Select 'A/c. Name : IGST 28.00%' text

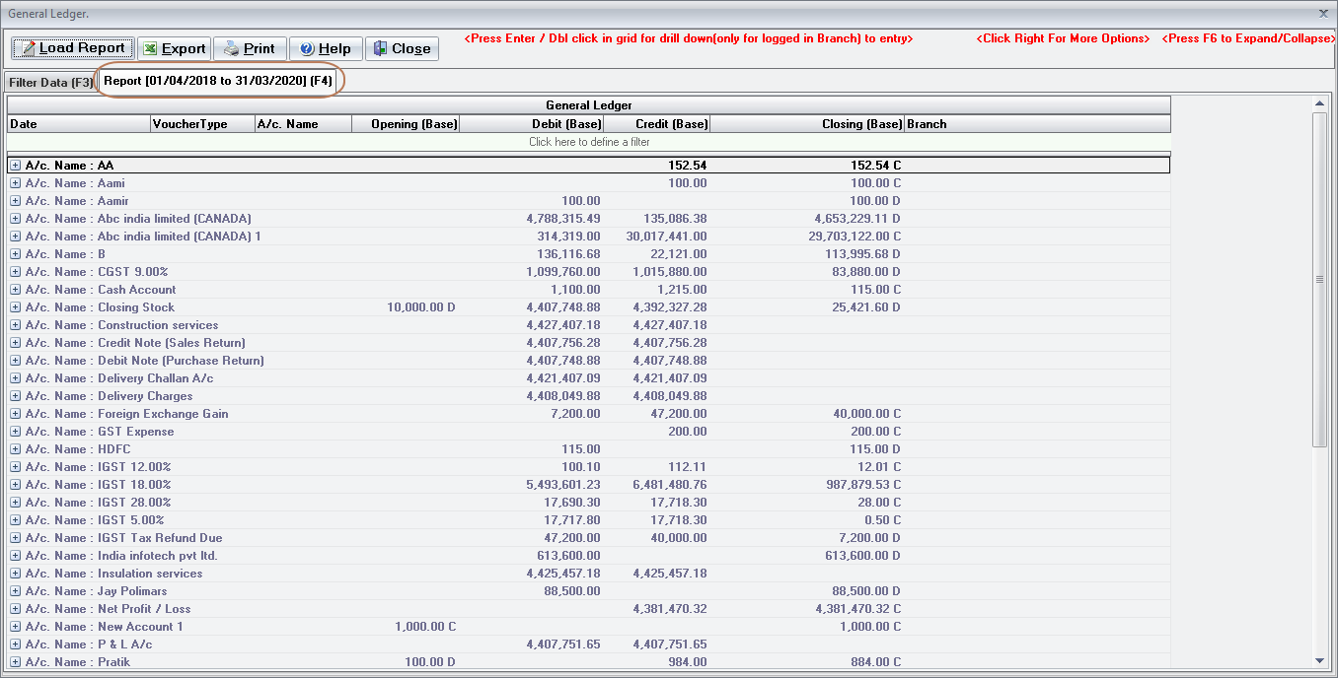point(99,503)
